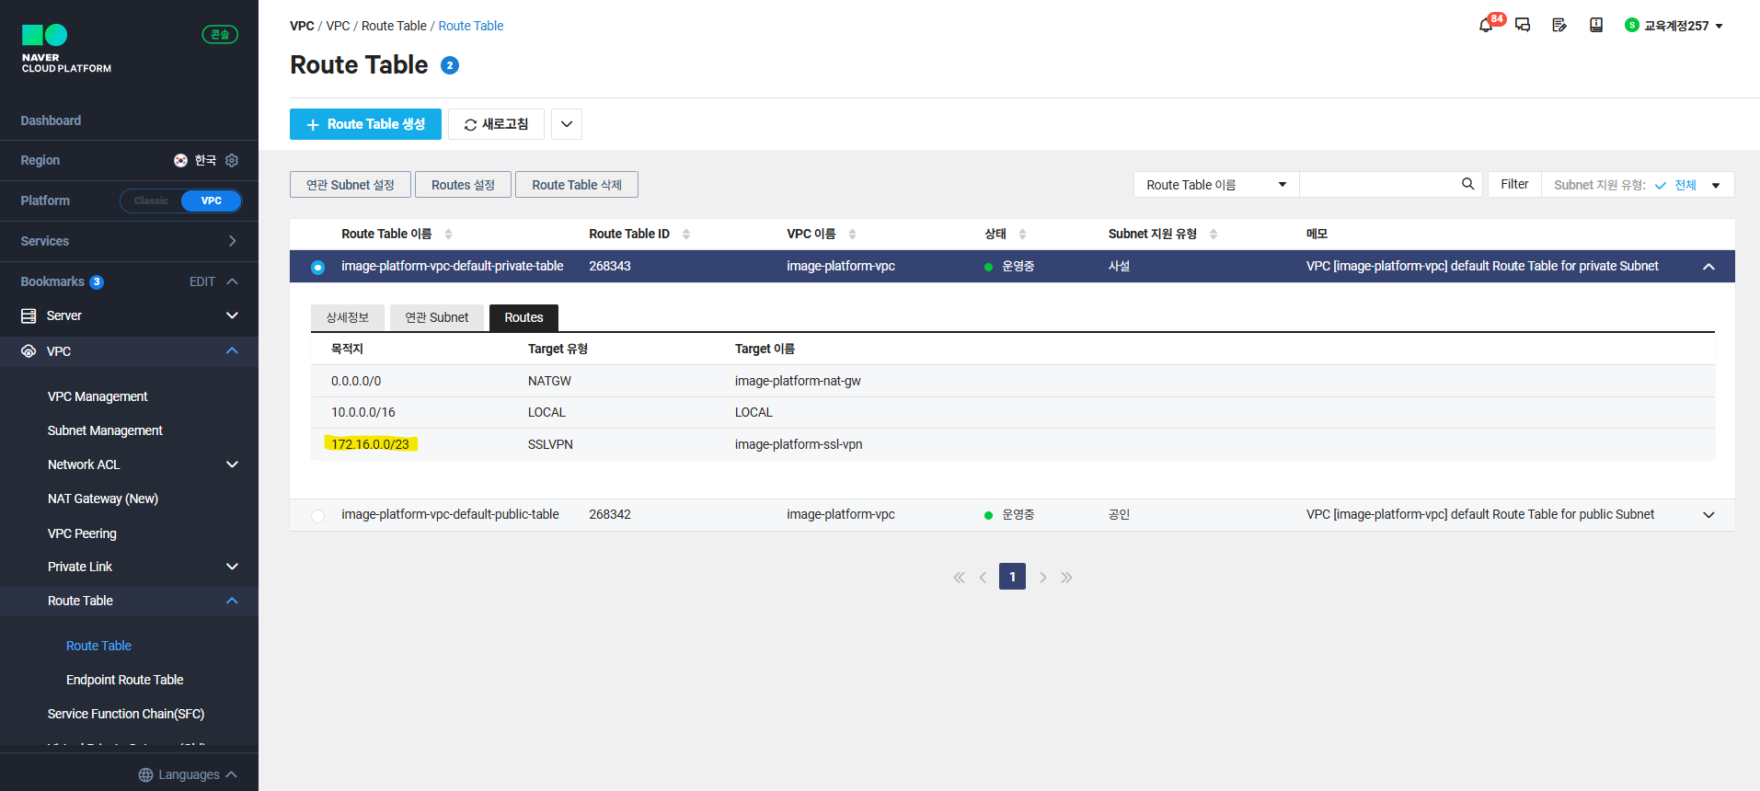Expand the Network ACL submenu
1760x791 pixels.
(232, 464)
